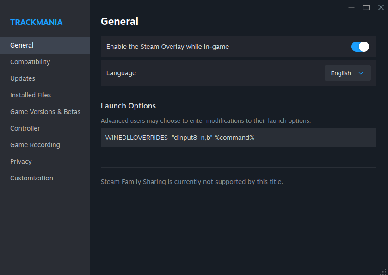The width and height of the screenshot is (388, 275).
Task: Maximize the properties window
Action: 366,8
